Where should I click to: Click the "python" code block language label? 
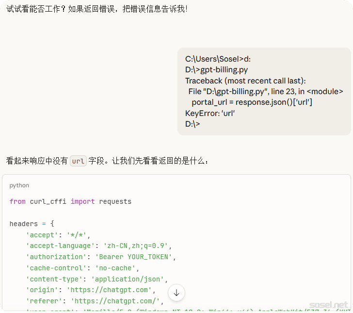click(x=19, y=185)
